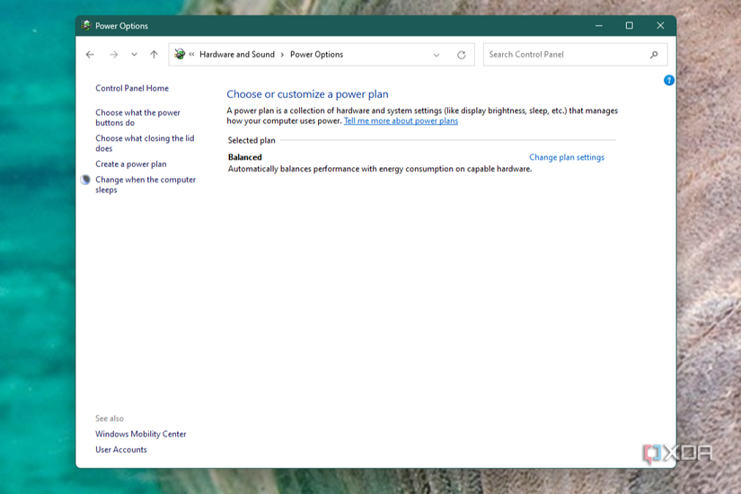Open Windows Mobility Center link

(x=141, y=434)
